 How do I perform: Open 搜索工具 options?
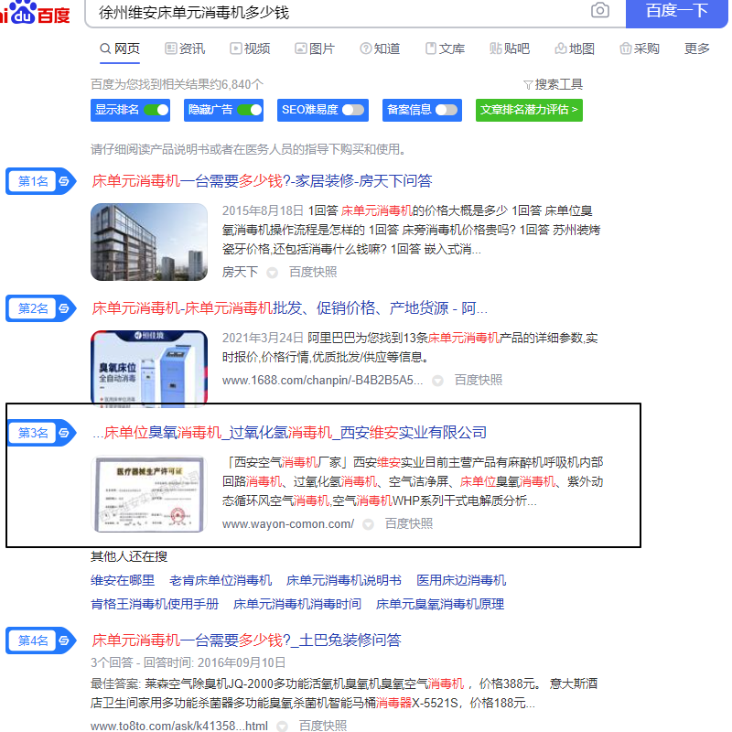(x=554, y=85)
